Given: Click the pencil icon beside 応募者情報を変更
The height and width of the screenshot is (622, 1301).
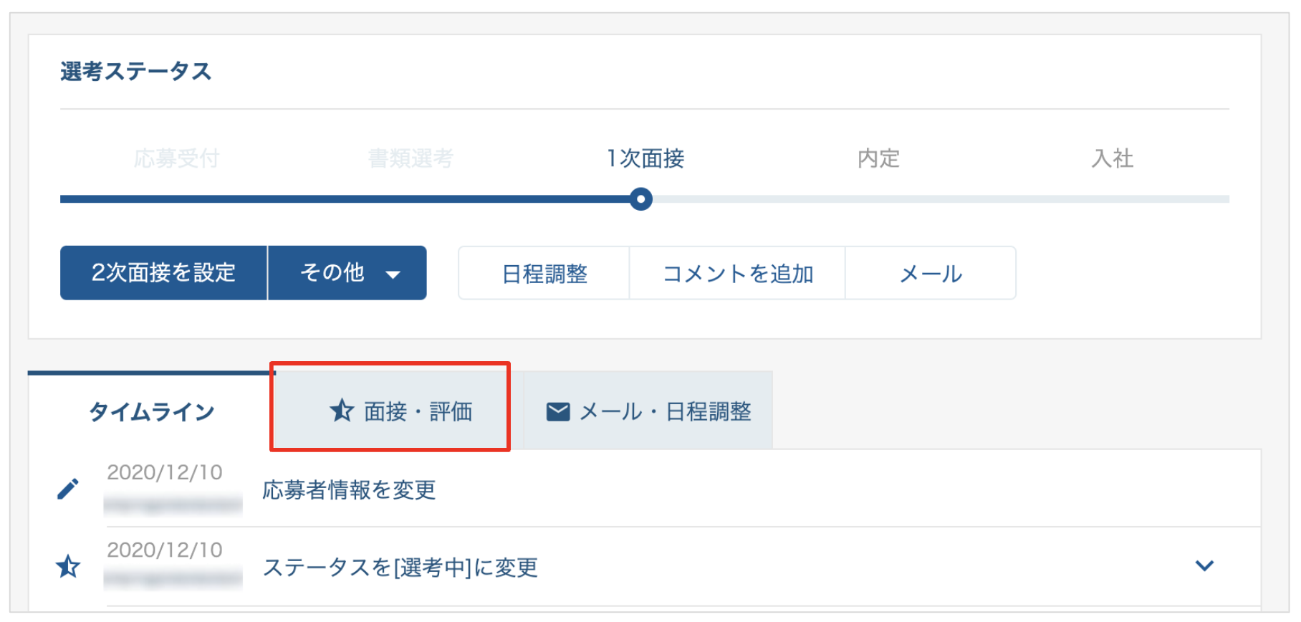Looking at the screenshot, I should point(68,489).
